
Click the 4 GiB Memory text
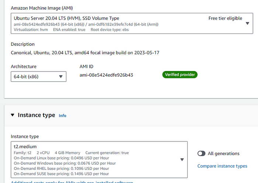pos(67,153)
